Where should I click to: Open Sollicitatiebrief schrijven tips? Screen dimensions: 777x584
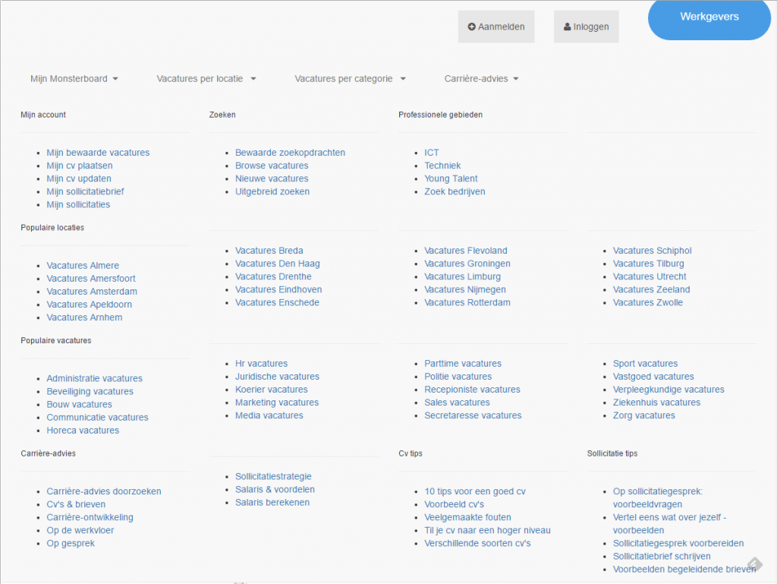pyautogui.click(x=662, y=557)
